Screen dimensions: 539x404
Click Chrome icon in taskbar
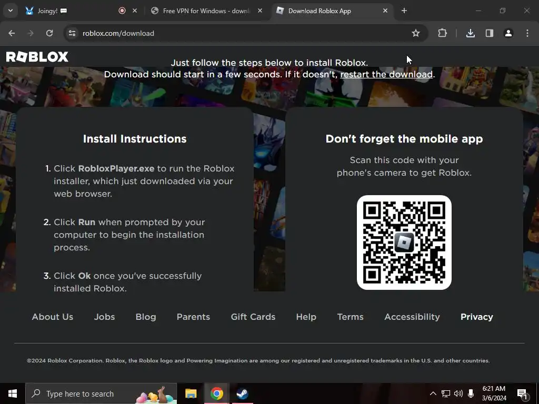(x=216, y=393)
